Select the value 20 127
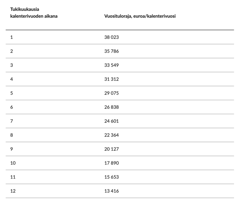Viewport: 246px width, 206px height. click(111, 149)
